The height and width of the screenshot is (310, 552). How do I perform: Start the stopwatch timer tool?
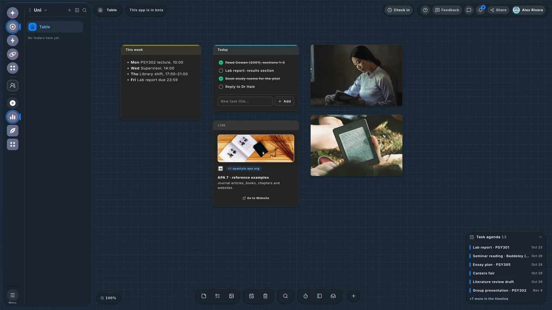coord(306,296)
